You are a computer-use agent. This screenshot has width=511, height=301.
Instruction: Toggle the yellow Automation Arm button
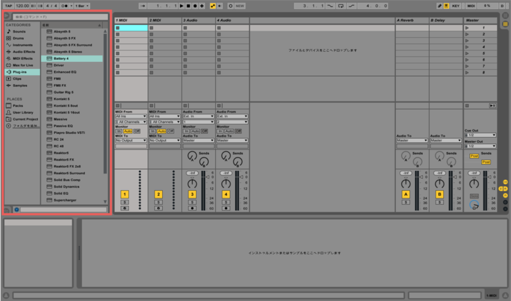(213, 6)
